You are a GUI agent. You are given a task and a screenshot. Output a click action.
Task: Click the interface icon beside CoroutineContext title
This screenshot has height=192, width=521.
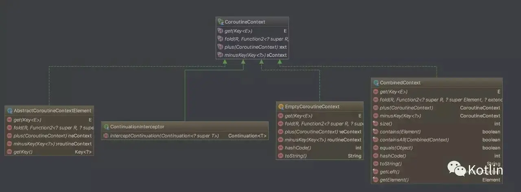(x=221, y=22)
